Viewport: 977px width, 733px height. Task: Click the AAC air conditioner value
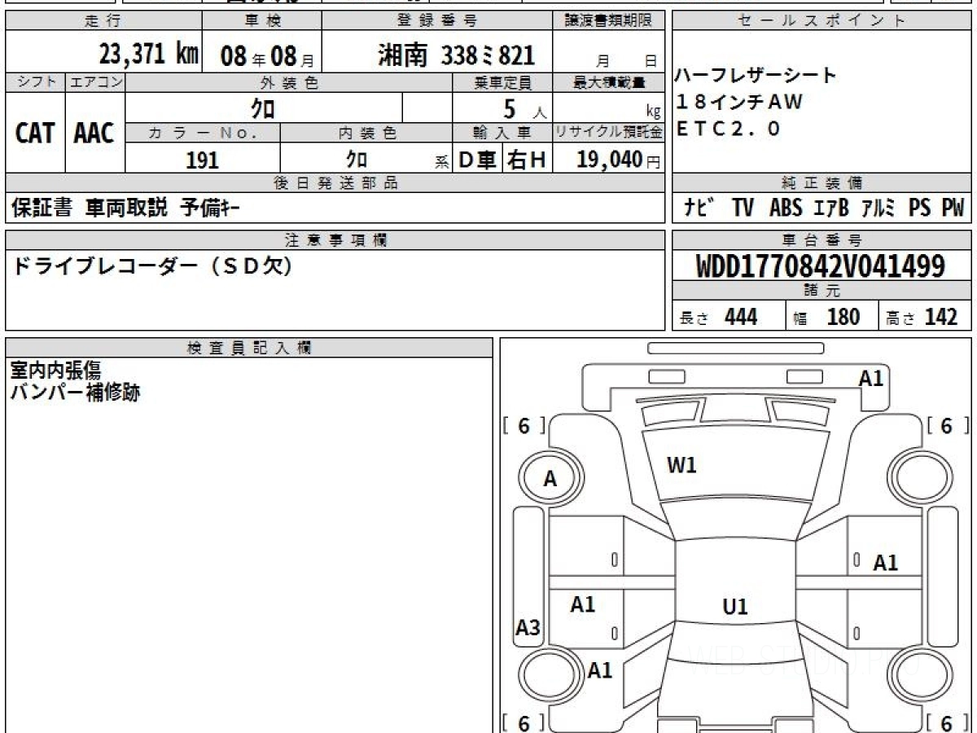(x=94, y=134)
